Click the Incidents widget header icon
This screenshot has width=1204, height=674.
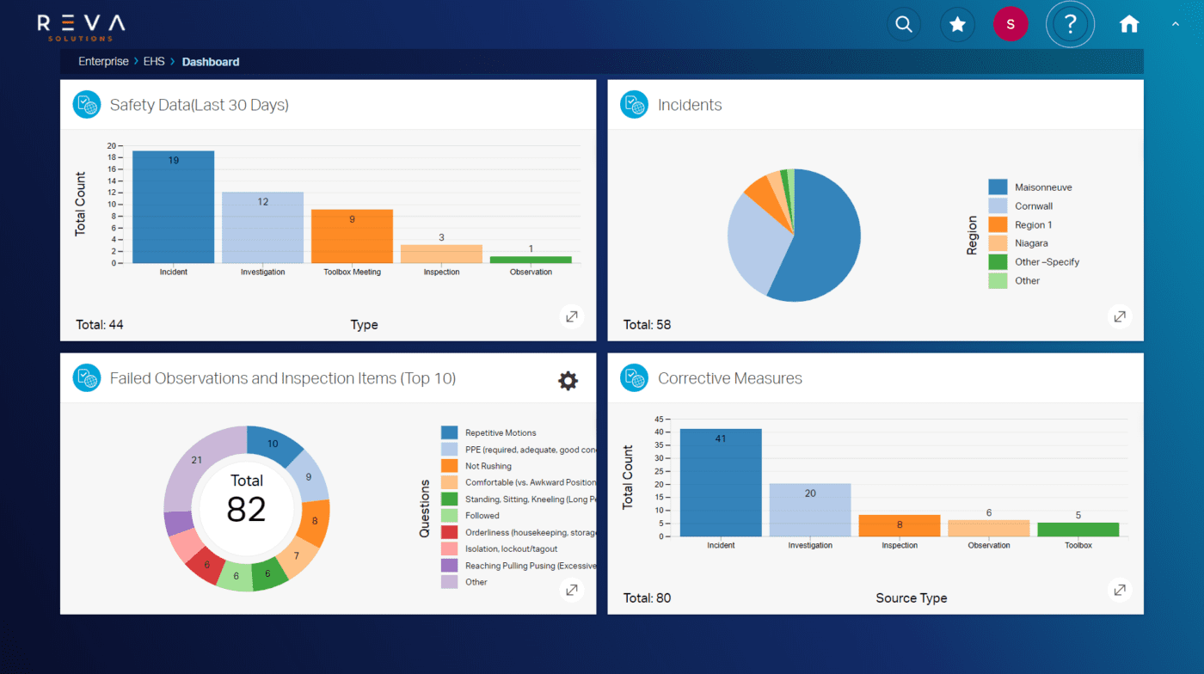[634, 104]
